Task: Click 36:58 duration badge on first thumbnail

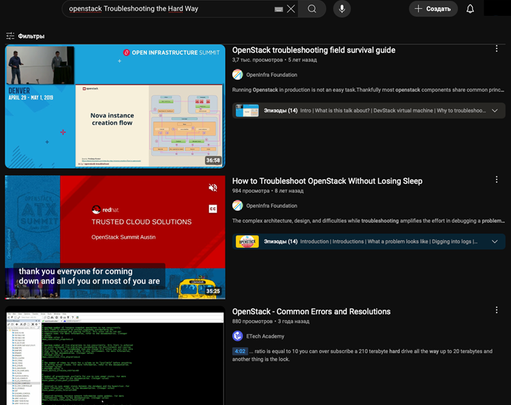Action: tap(213, 160)
